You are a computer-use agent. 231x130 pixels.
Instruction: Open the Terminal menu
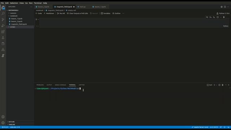38,3
